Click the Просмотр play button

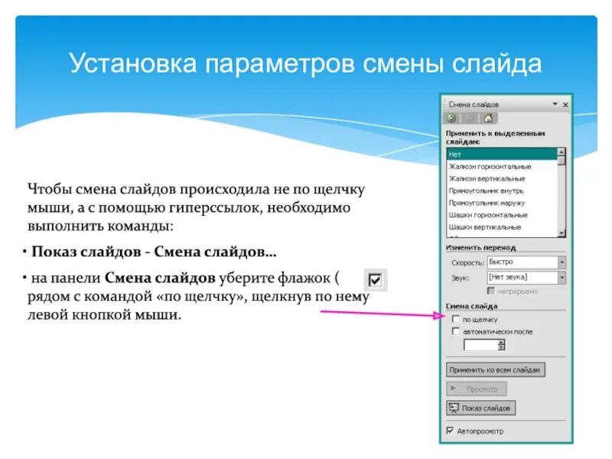click(476, 389)
